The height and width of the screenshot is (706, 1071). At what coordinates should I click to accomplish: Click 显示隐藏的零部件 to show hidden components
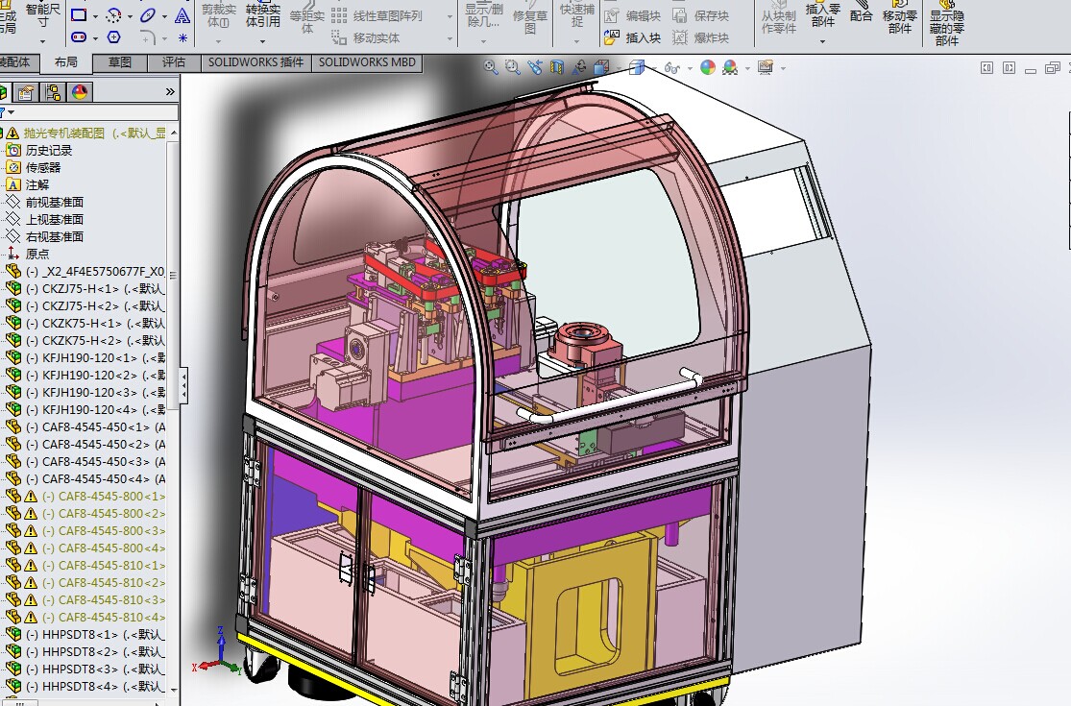tap(946, 23)
